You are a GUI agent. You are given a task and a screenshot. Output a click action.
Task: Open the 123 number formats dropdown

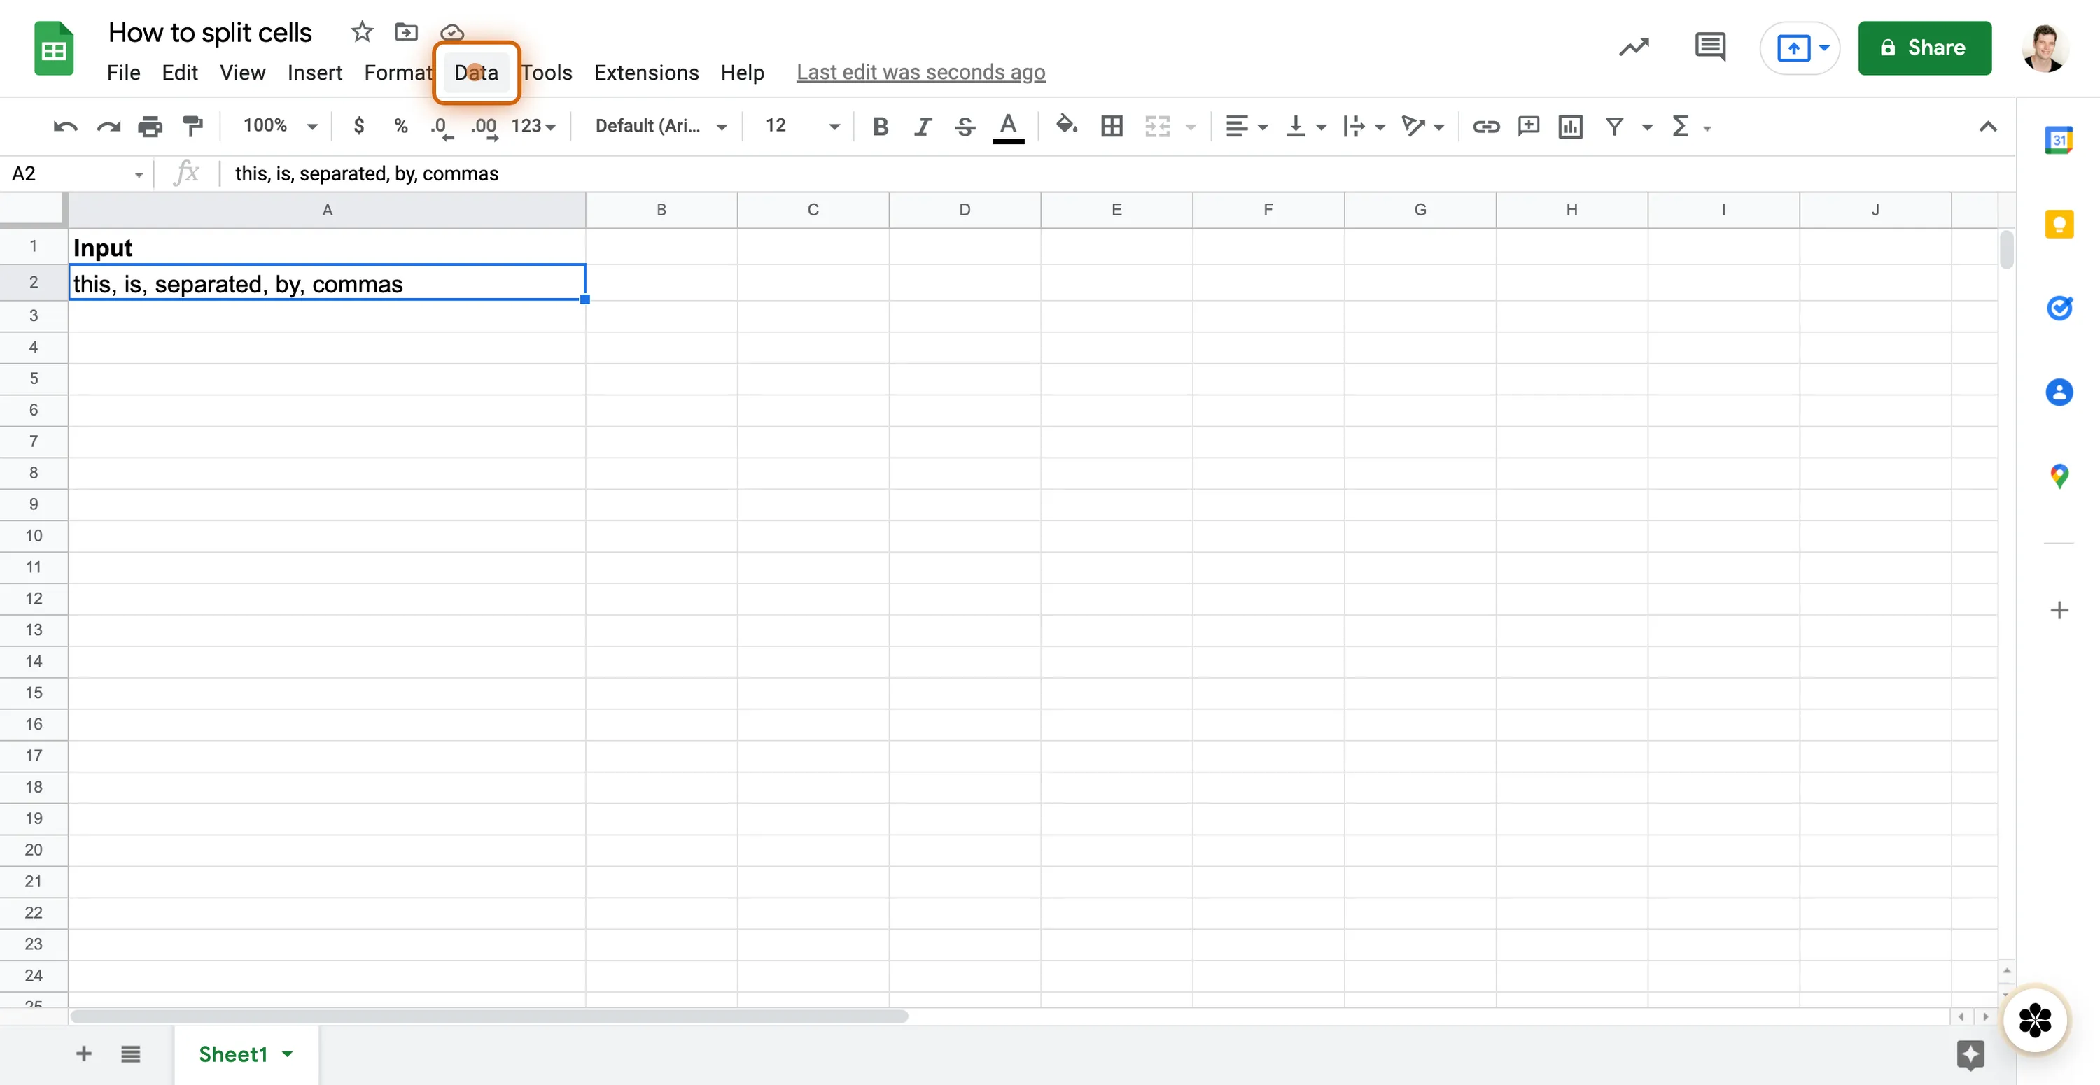pyautogui.click(x=533, y=126)
